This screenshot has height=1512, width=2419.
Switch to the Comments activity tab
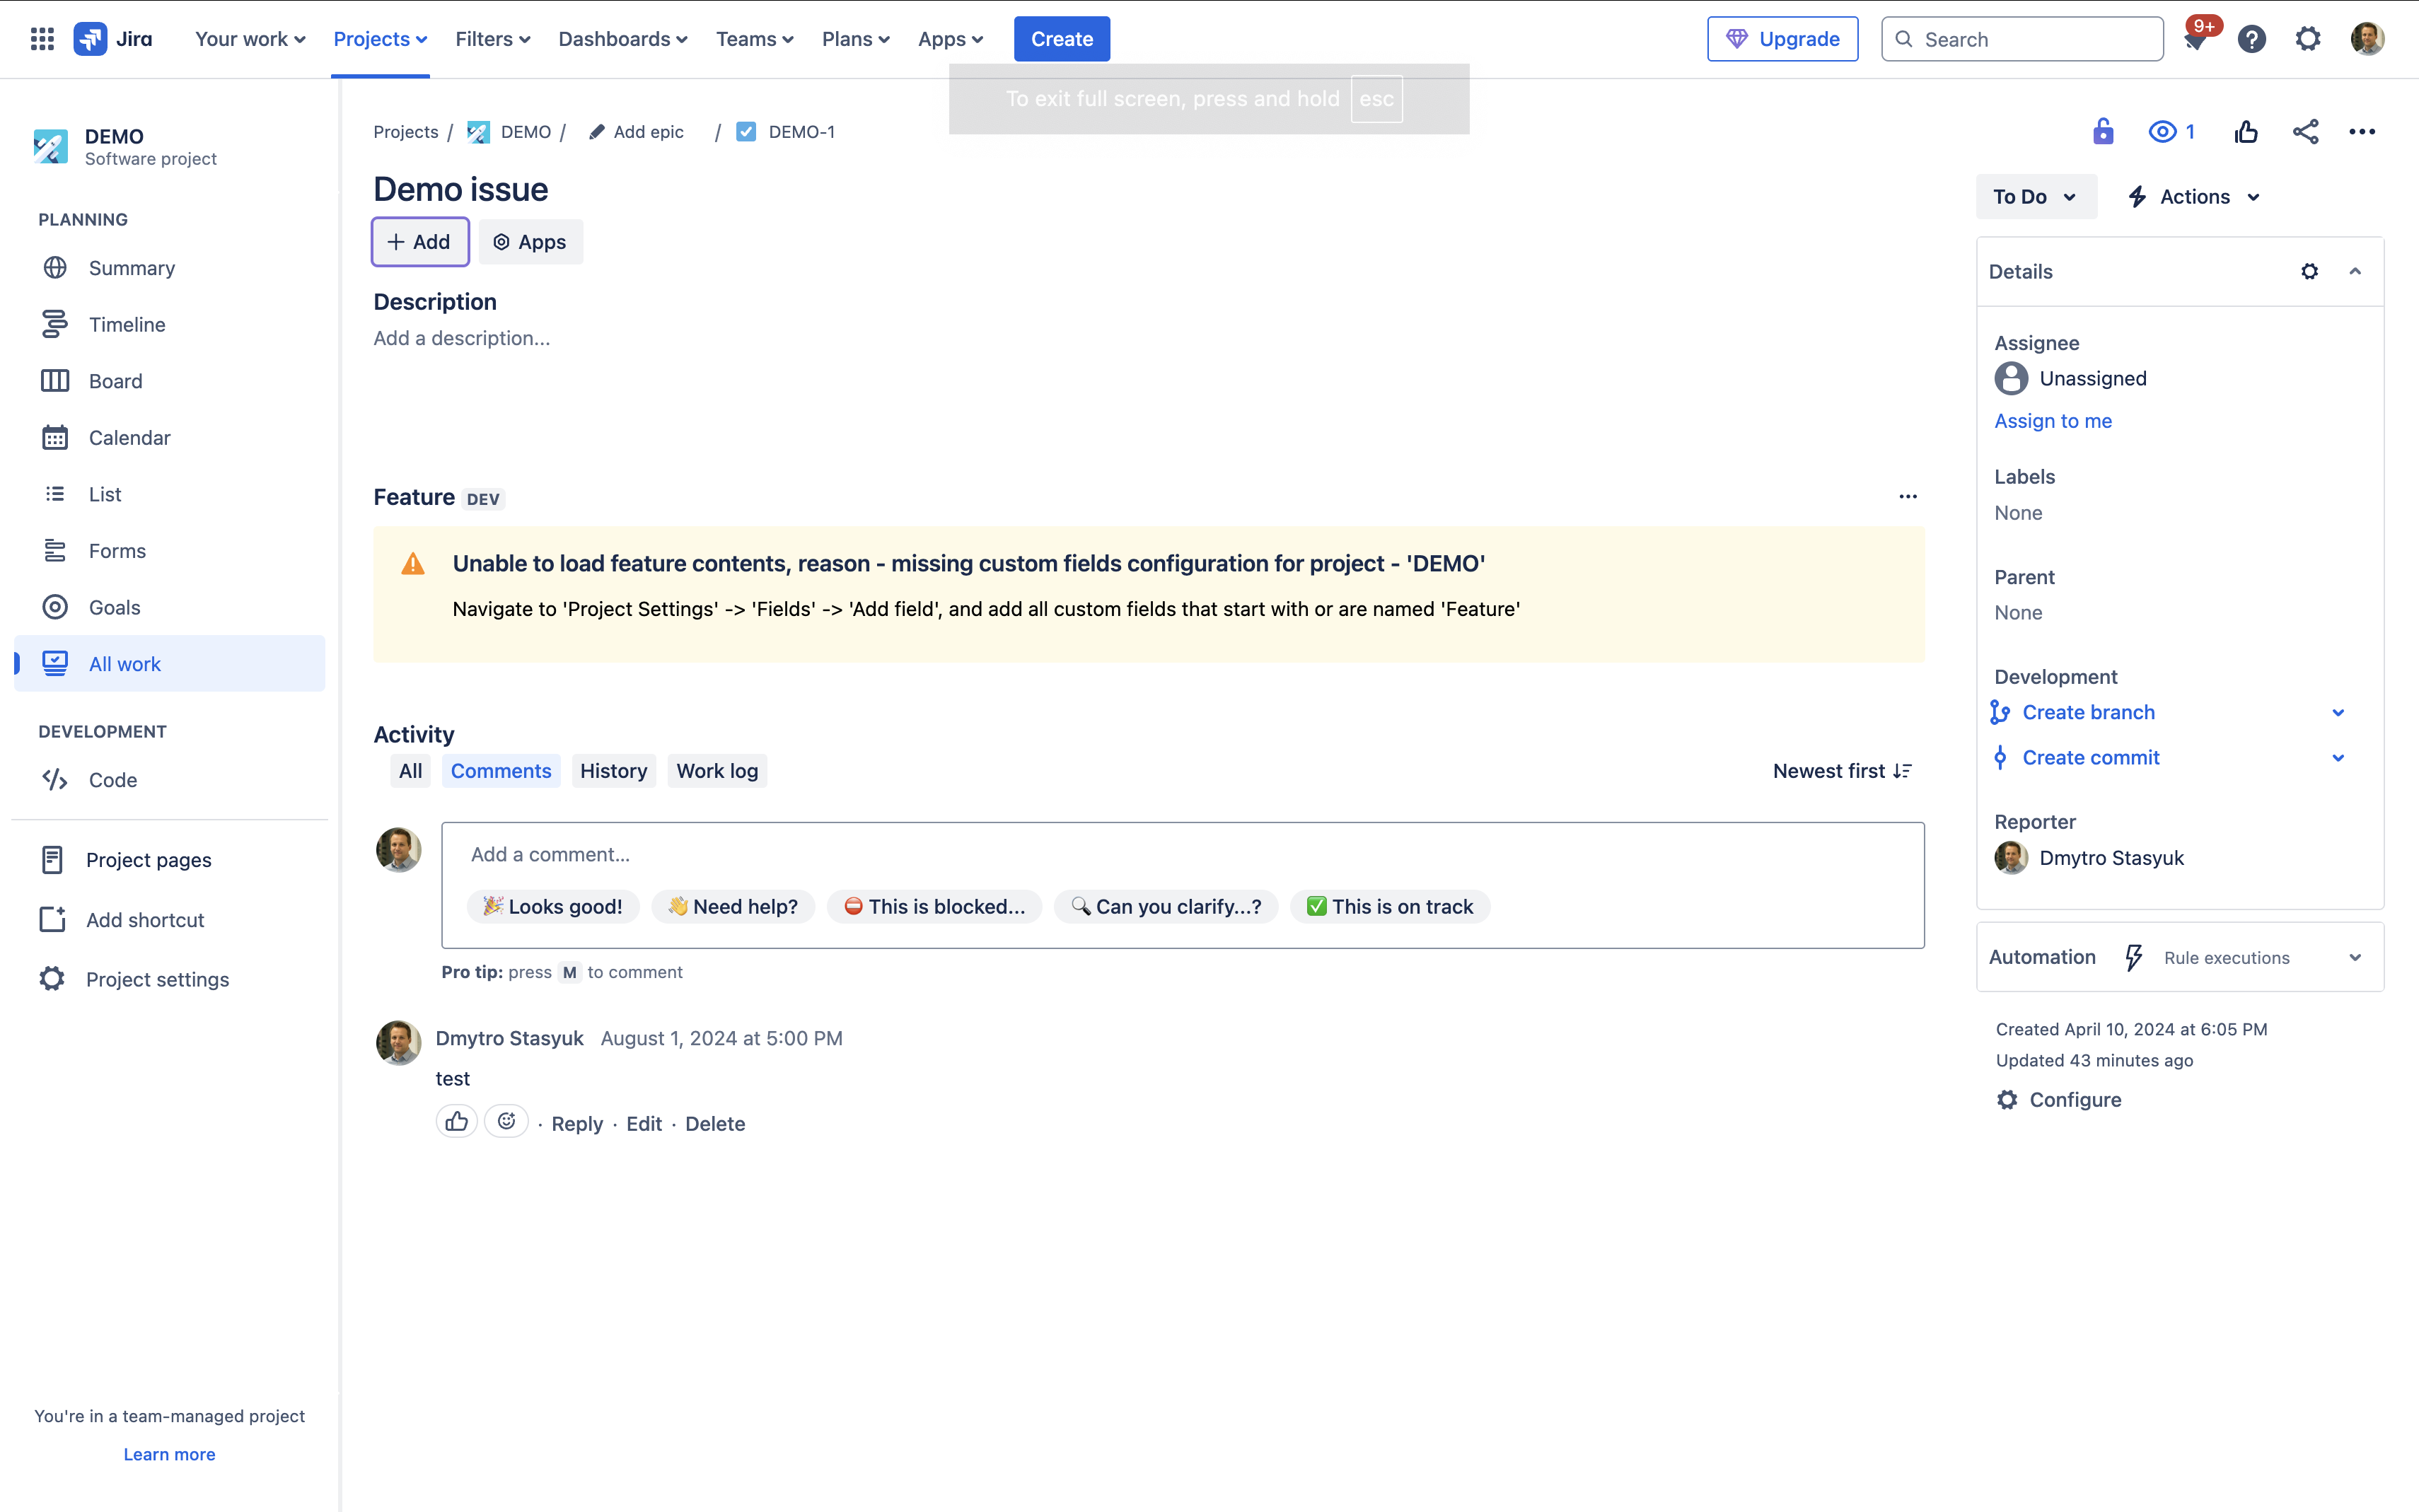[x=501, y=771]
